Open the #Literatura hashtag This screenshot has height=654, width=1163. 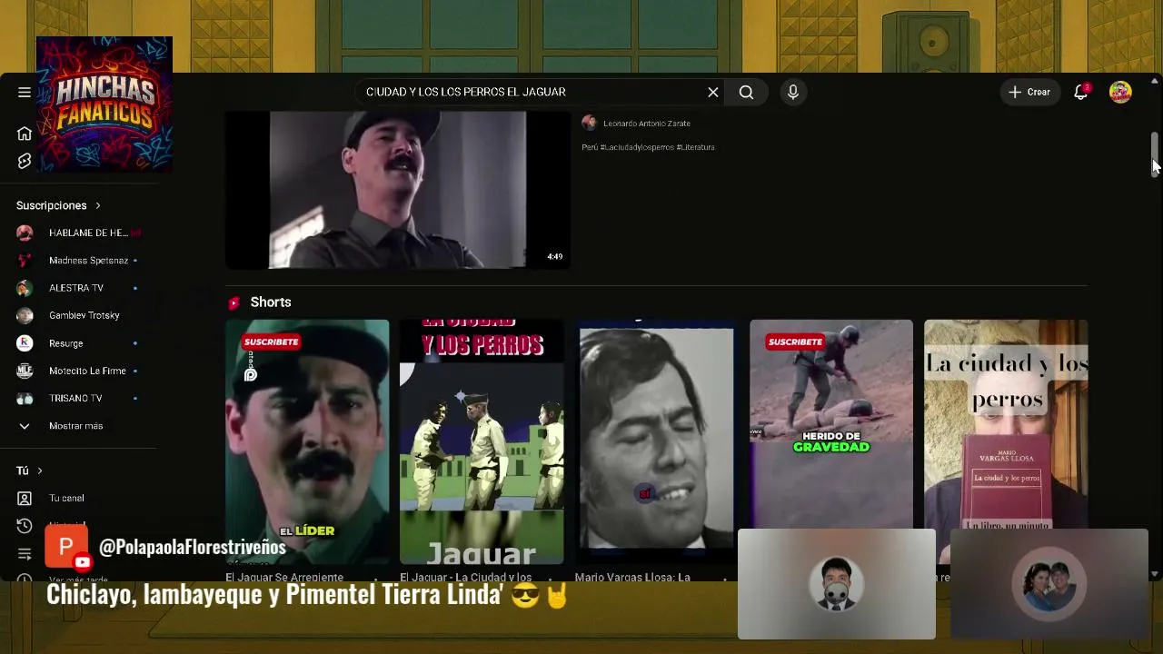(x=696, y=147)
